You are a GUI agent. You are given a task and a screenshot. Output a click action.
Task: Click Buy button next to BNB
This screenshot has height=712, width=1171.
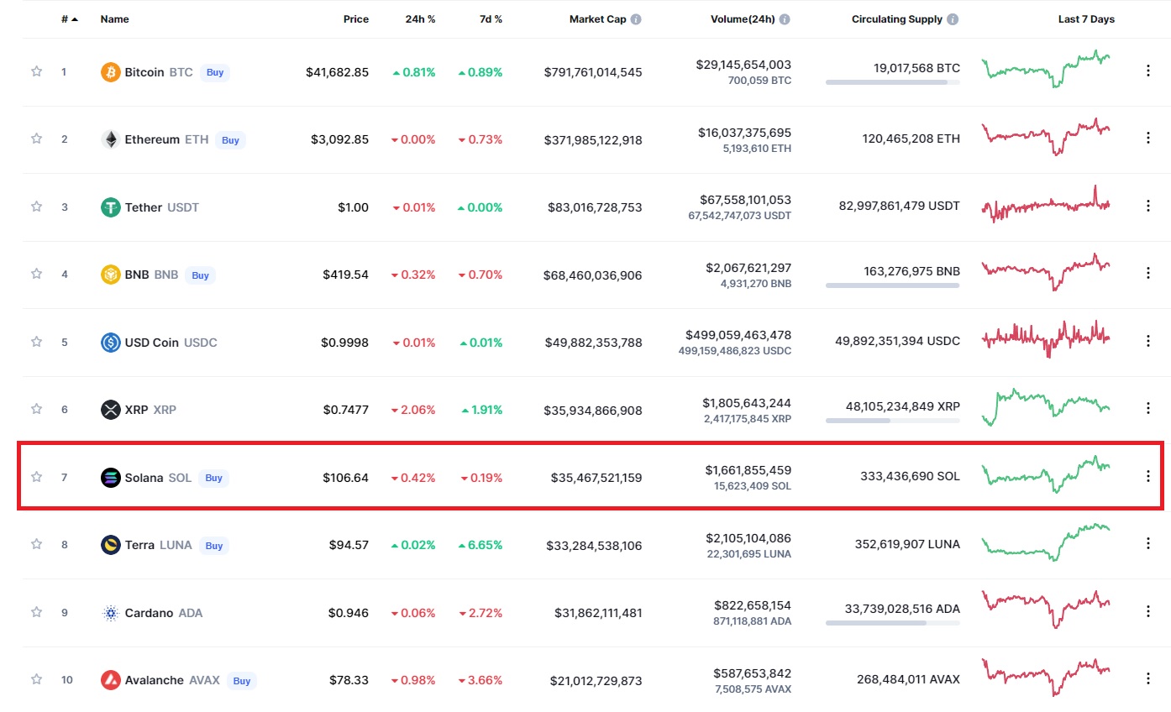[200, 275]
